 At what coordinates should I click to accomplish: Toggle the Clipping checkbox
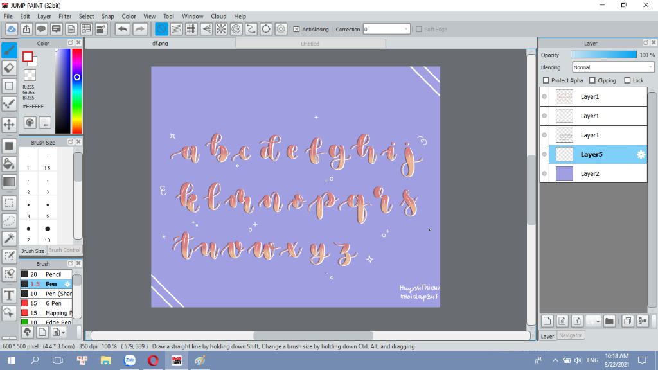pos(592,80)
